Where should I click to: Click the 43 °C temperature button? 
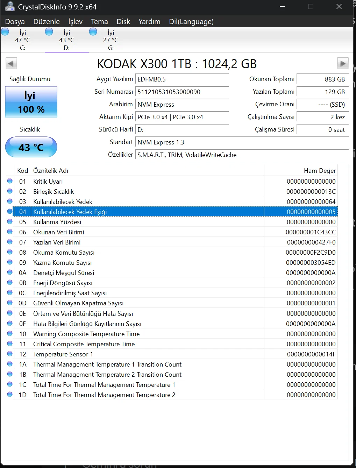[x=31, y=147]
